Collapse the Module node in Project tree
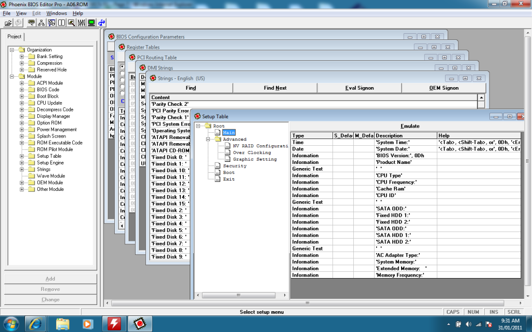The image size is (532, 332). pos(12,76)
